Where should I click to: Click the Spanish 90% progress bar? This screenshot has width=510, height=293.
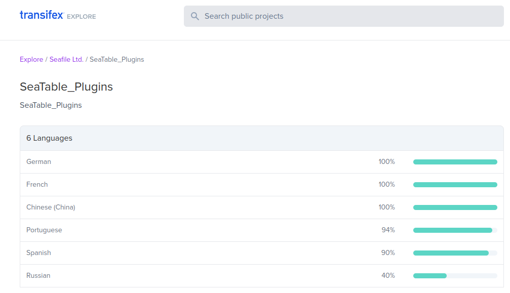455,253
